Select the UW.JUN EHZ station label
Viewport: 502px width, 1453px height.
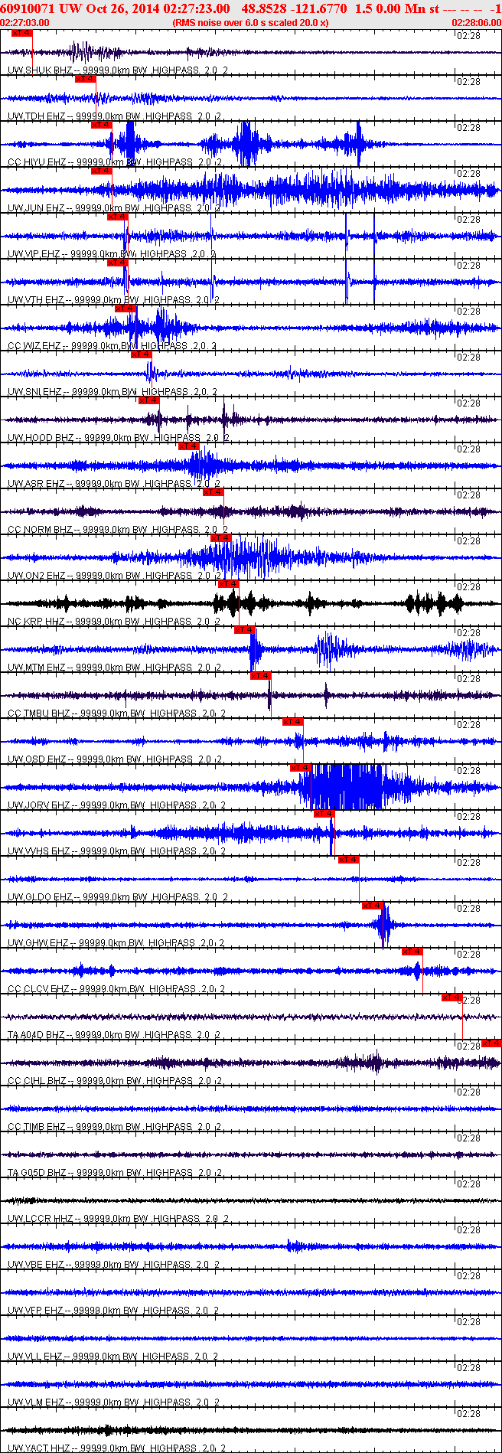pyautogui.click(x=37, y=208)
